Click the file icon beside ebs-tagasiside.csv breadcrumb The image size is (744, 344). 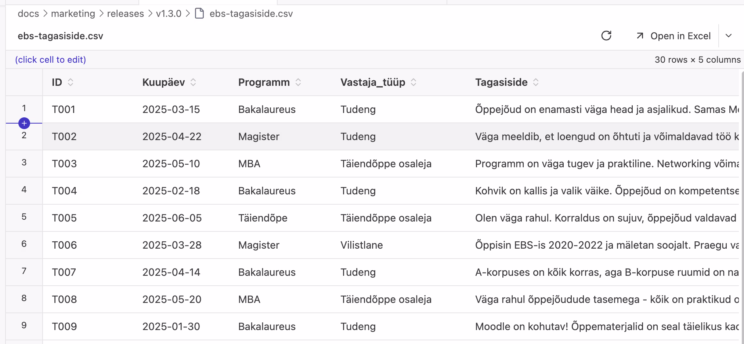199,14
